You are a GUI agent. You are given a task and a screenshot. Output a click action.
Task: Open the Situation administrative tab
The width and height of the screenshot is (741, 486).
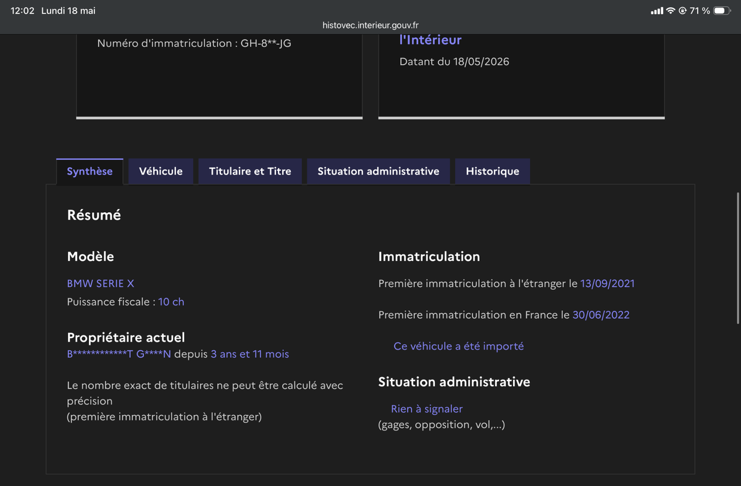tap(379, 171)
